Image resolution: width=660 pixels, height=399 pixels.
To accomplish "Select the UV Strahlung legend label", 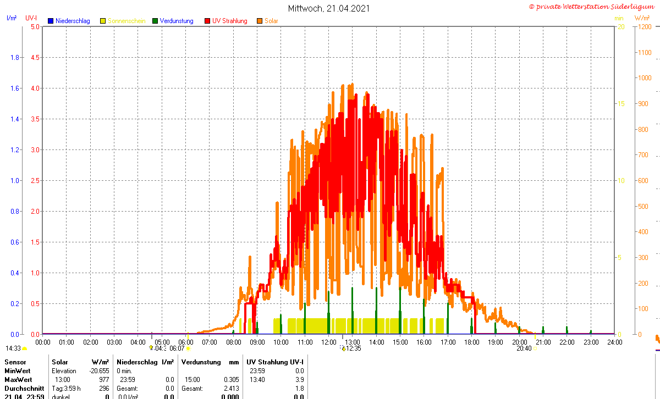I will point(230,21).
